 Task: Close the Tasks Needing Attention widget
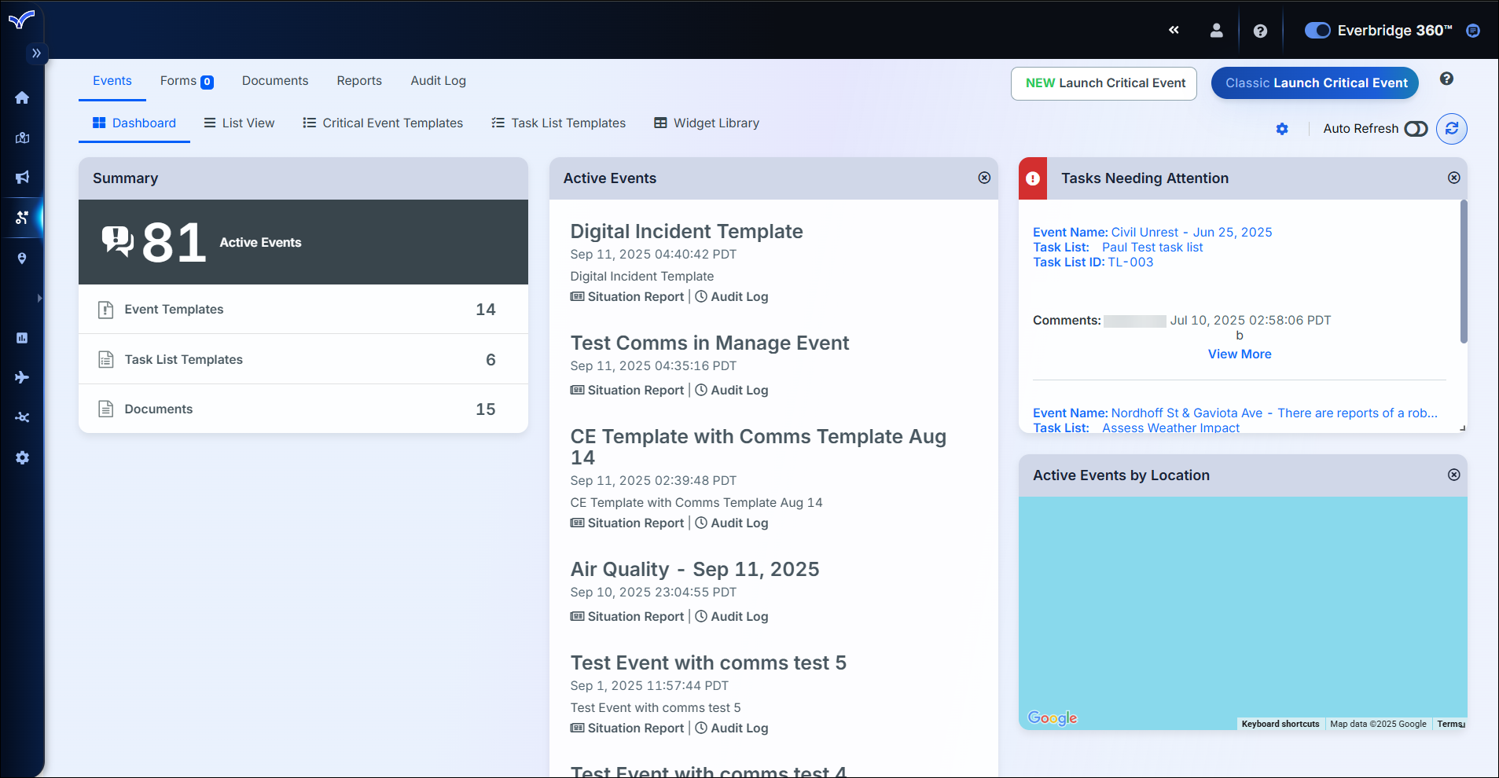[1454, 178]
